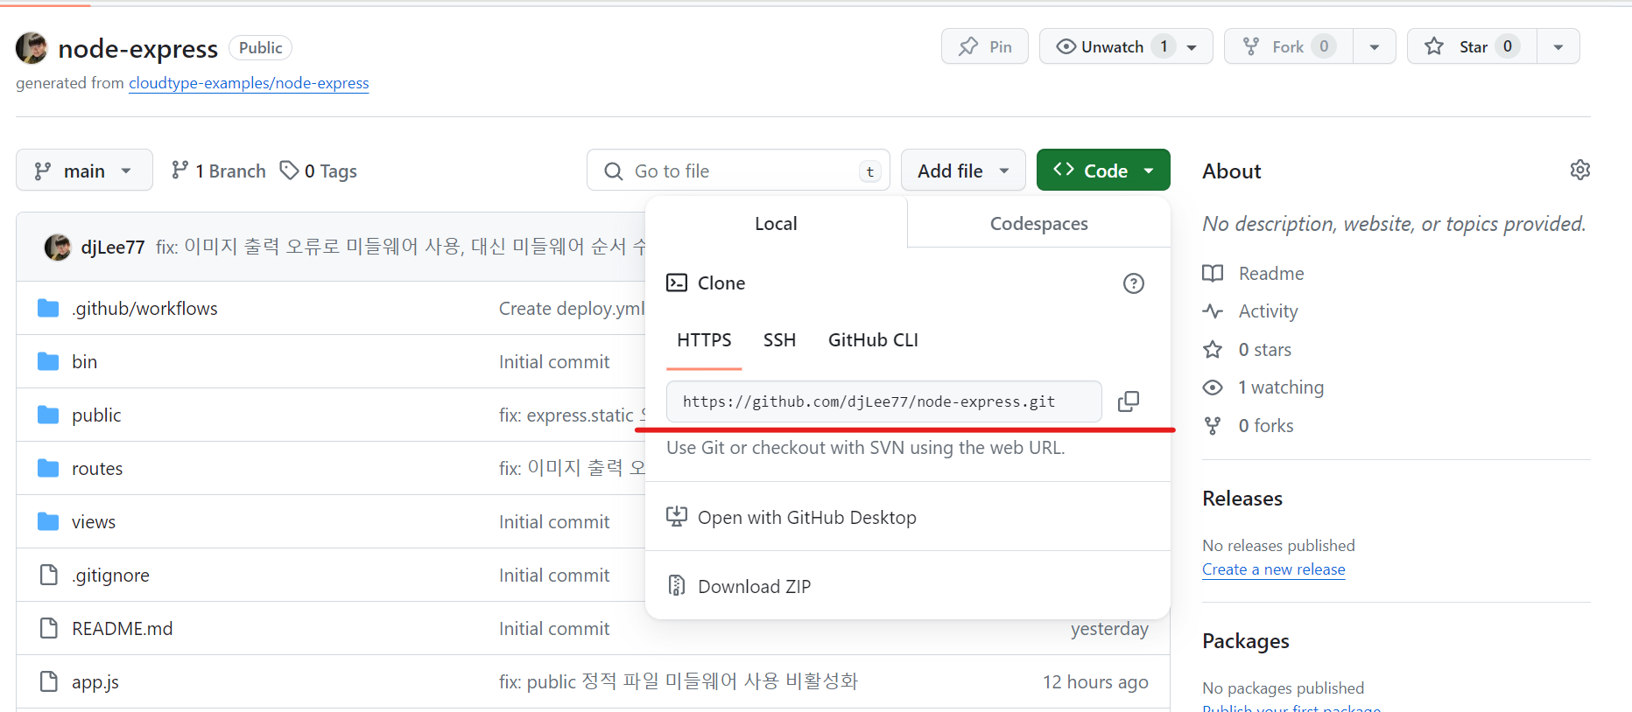Open repository About settings gear icon

[x=1580, y=170]
